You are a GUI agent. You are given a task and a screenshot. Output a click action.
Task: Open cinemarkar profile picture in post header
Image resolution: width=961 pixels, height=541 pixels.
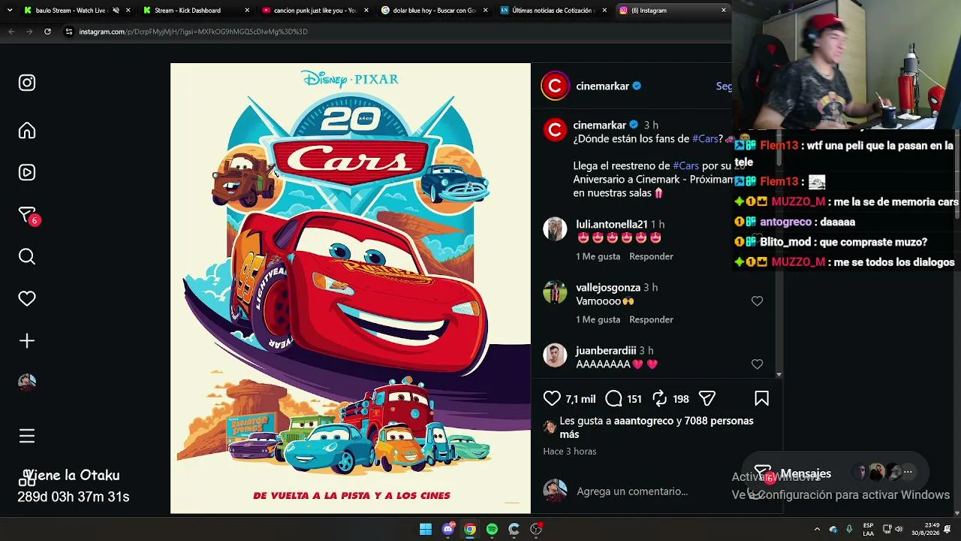pos(556,86)
